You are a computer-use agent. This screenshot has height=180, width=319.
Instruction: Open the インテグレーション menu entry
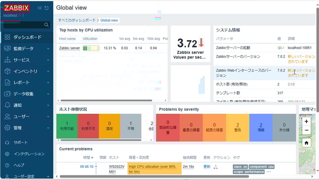click(29, 154)
